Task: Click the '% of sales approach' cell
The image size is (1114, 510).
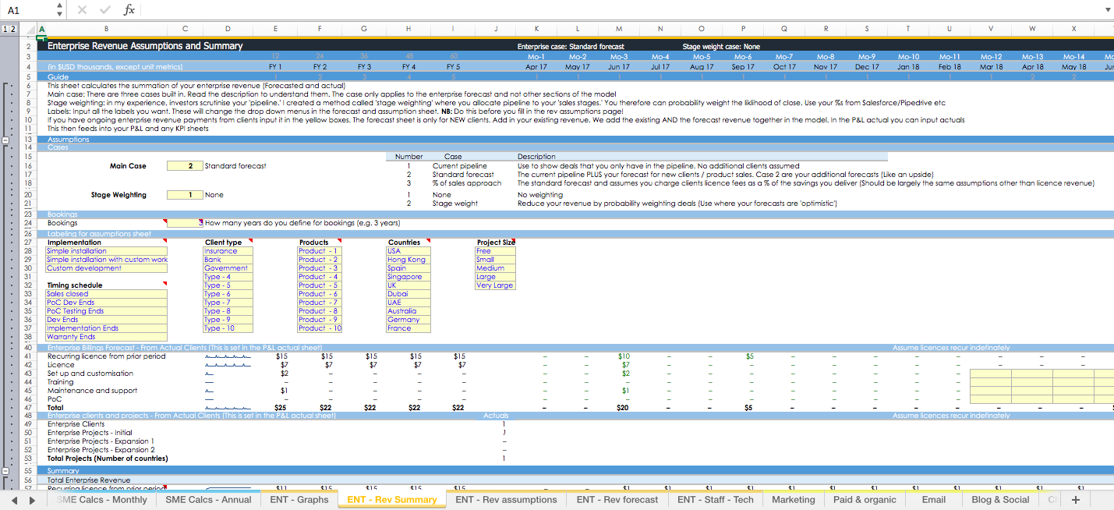Action: click(467, 183)
